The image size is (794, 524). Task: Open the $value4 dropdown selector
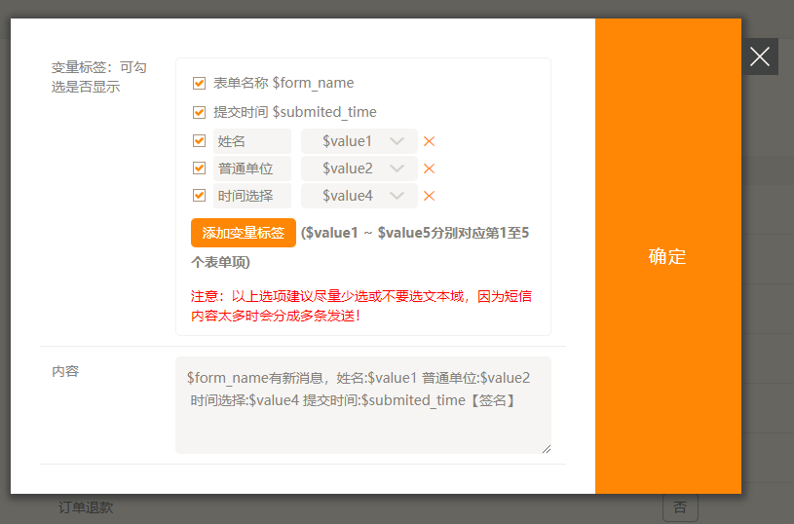click(359, 196)
